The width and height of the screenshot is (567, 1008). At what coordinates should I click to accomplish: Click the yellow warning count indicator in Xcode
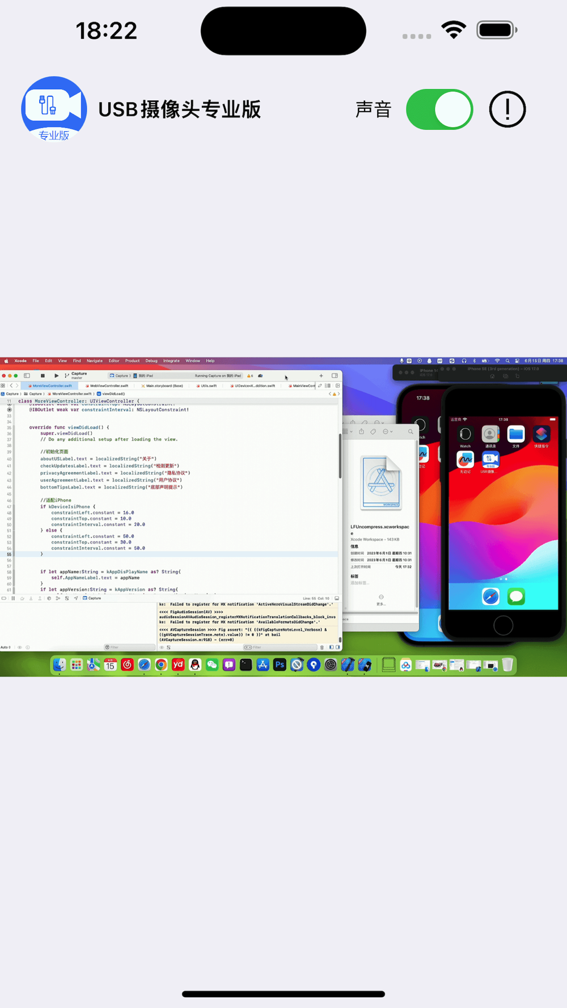[250, 375]
